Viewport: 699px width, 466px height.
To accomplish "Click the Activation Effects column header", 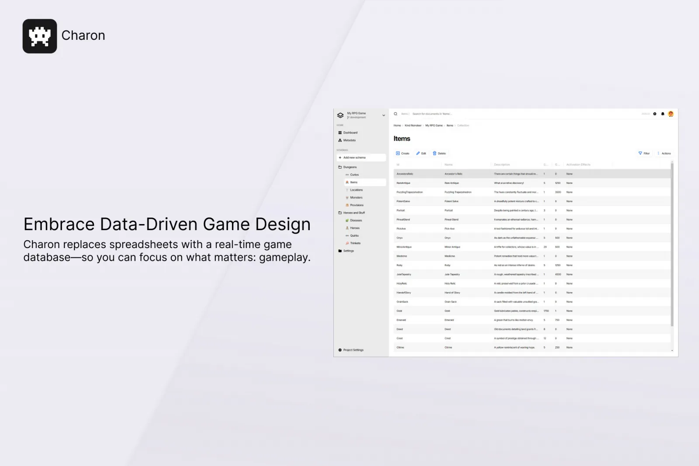I will pos(578,165).
